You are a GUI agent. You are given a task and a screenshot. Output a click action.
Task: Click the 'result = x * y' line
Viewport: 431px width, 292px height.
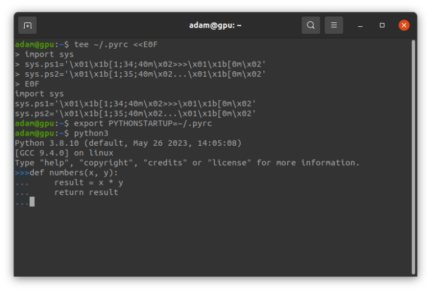tap(89, 183)
